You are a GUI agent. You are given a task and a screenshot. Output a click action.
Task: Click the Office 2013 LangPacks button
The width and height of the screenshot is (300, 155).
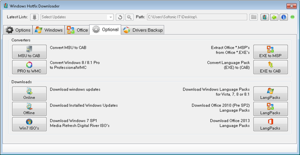pyautogui.click(x=271, y=124)
